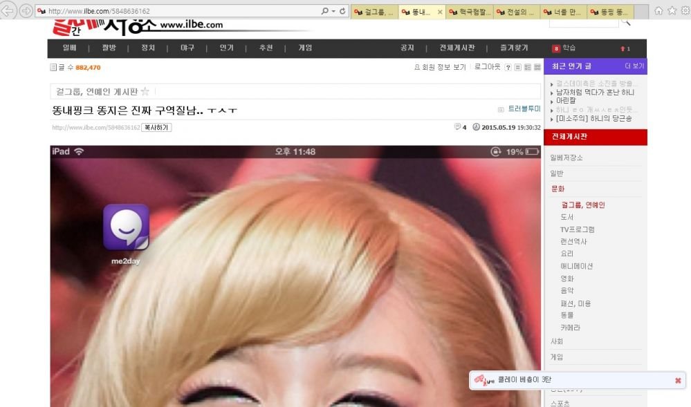691x407 pixels.
Task: Open the 게임 menu item in top navigation bar
Action: pos(305,48)
